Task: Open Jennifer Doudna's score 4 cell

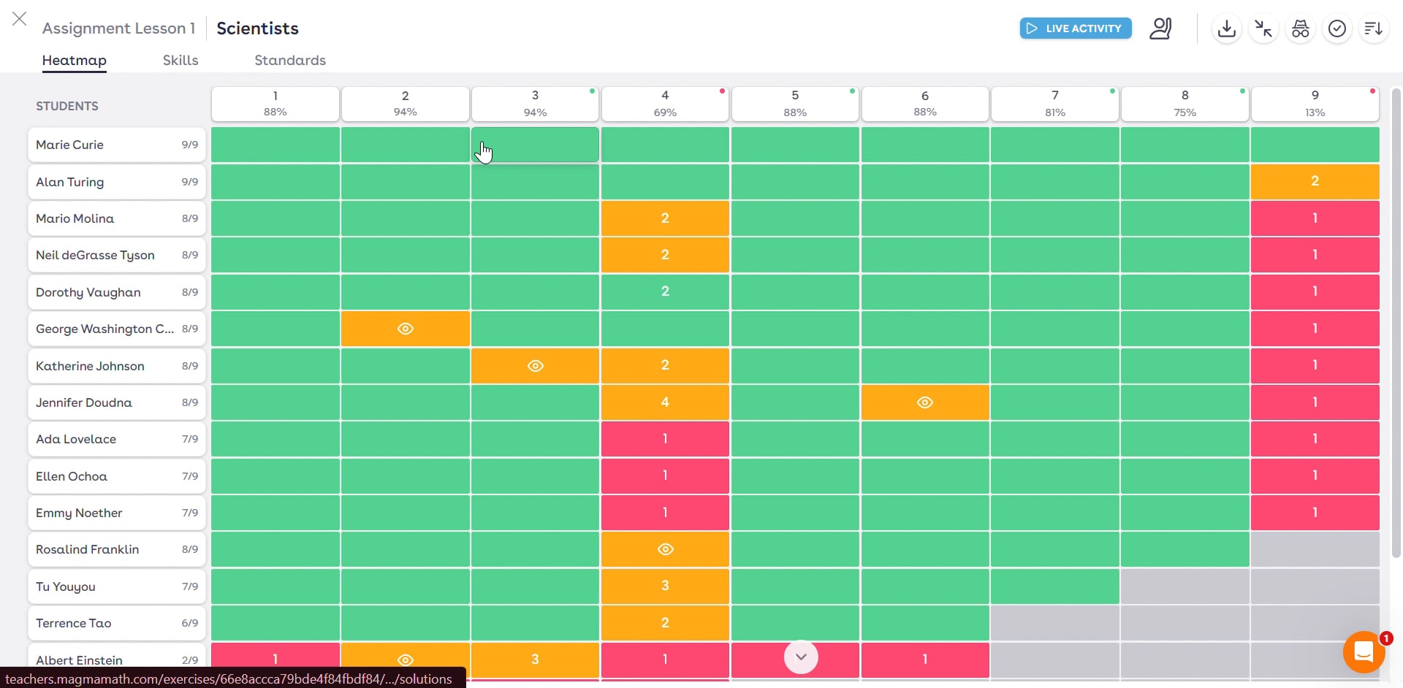Action: [665, 402]
